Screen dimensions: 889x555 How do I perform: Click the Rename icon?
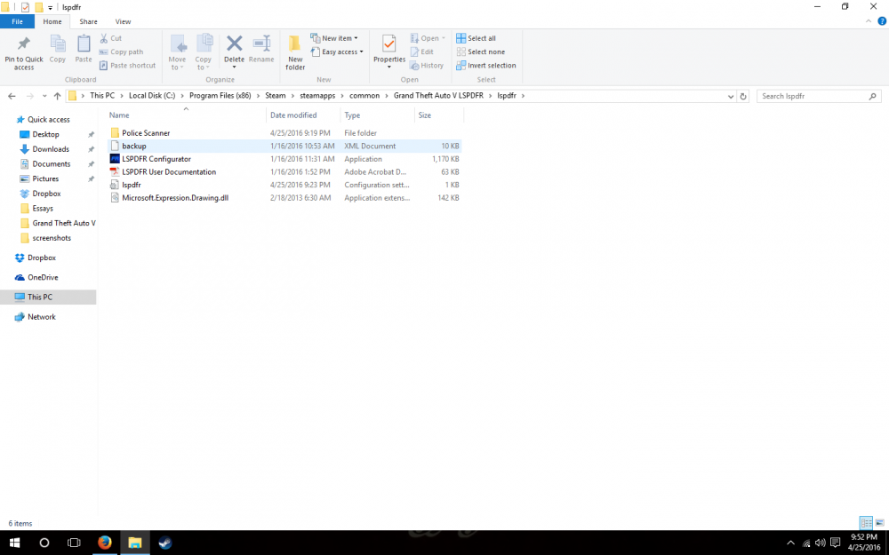[261, 44]
